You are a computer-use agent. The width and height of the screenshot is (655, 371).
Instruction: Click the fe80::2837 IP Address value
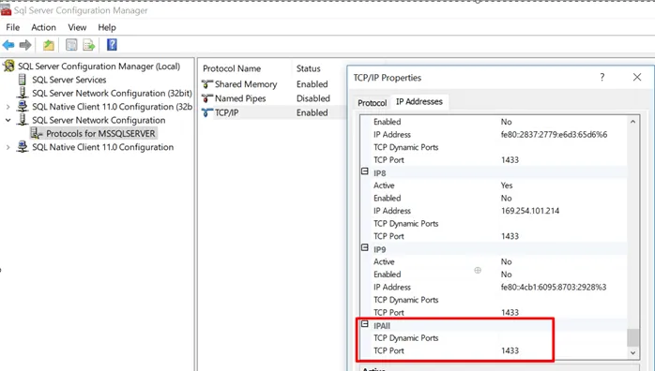click(554, 134)
